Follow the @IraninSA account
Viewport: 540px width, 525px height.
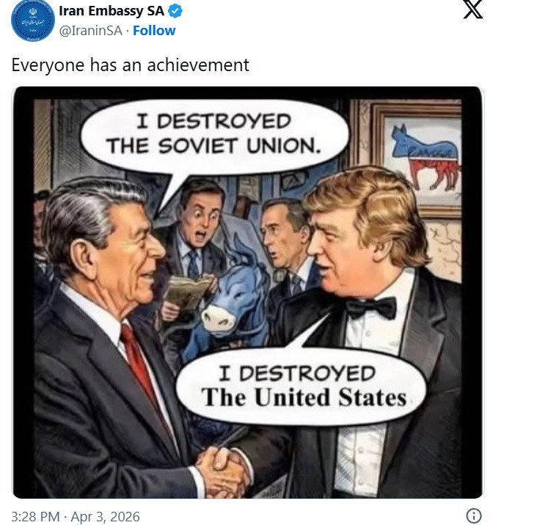154,31
